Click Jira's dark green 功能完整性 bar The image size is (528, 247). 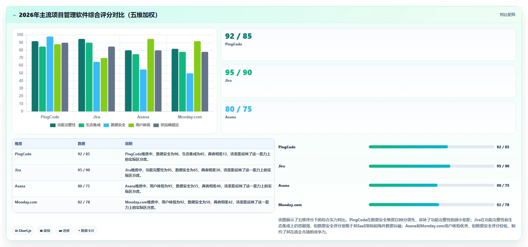pyautogui.click(x=82, y=75)
